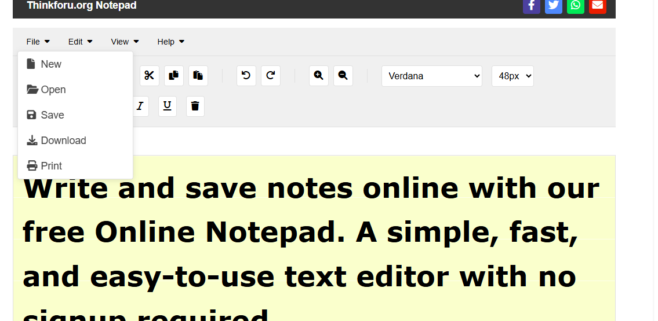The height and width of the screenshot is (321, 658).
Task: Copy text with the copy icon
Action: tap(174, 76)
